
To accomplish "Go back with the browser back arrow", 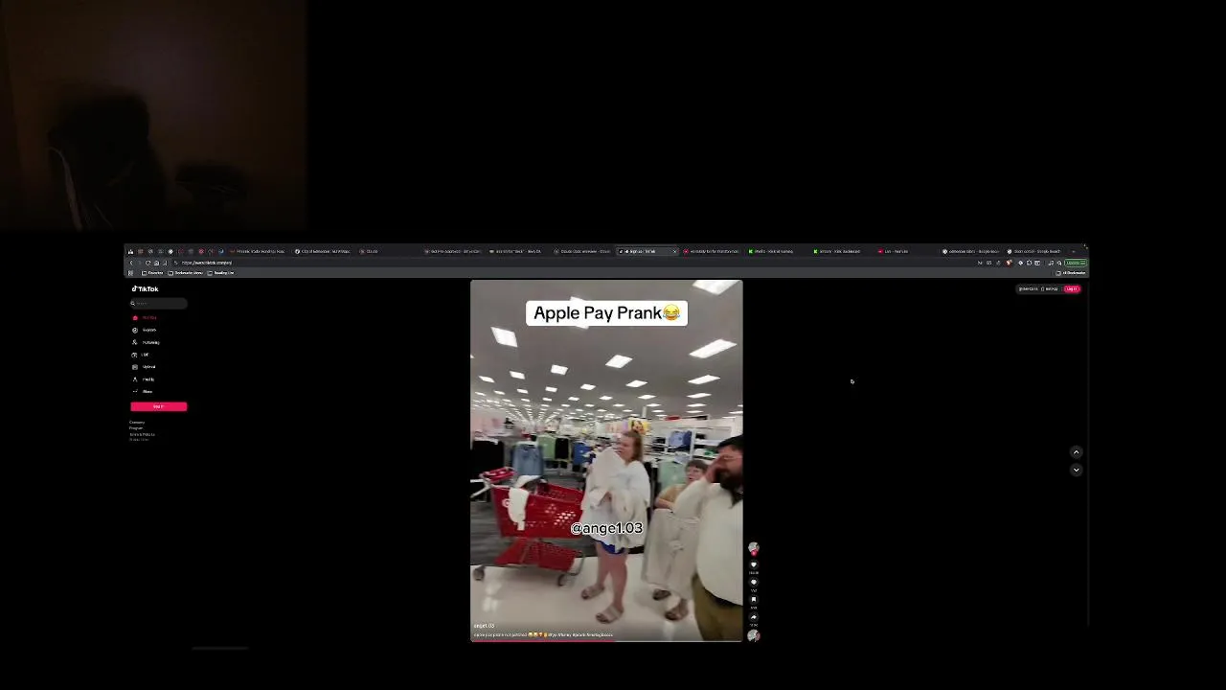I will click(x=131, y=263).
